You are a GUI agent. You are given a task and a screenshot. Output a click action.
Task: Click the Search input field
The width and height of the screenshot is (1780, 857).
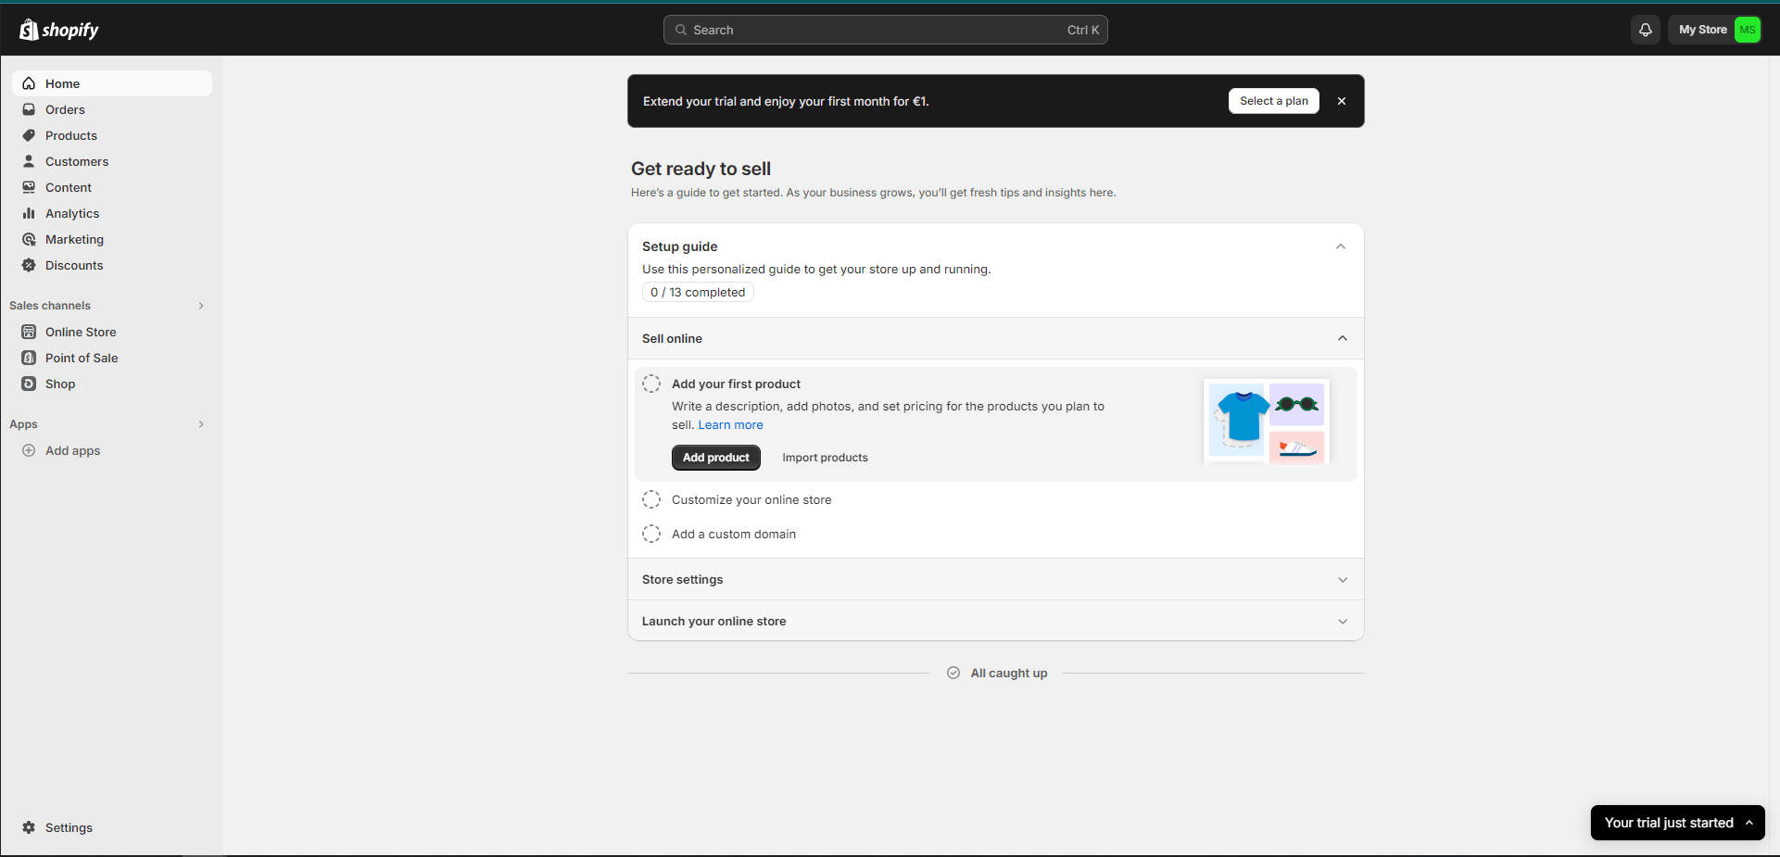(886, 30)
